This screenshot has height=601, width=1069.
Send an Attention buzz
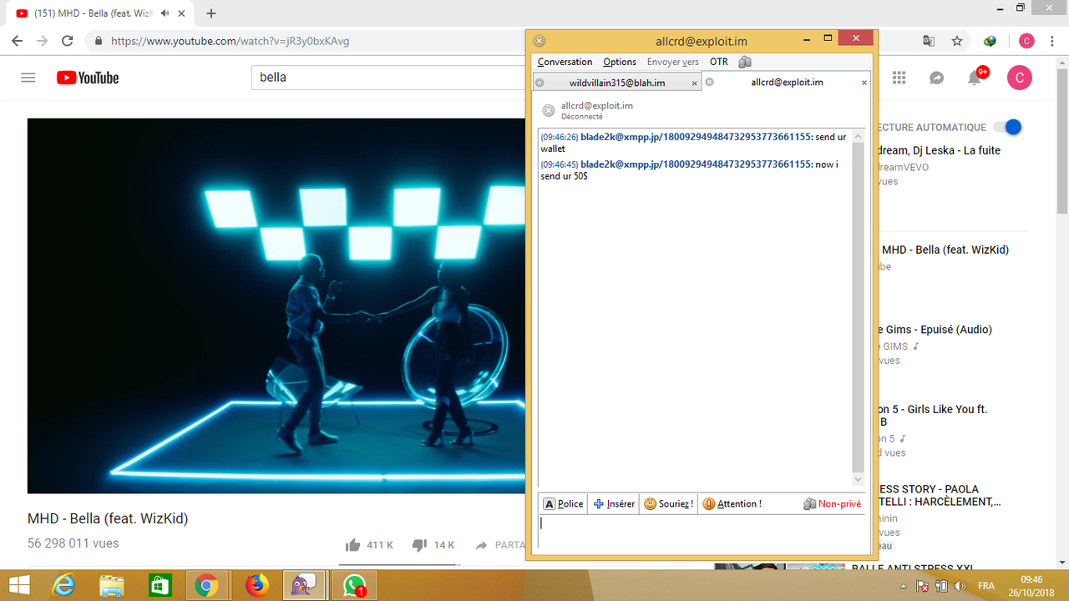pyautogui.click(x=732, y=504)
